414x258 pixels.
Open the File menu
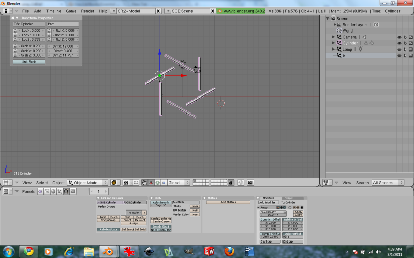[25, 11]
